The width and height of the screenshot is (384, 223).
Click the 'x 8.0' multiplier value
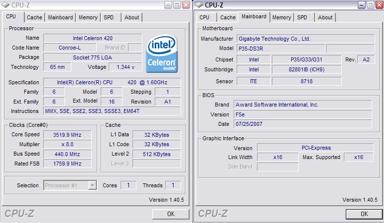(67, 144)
